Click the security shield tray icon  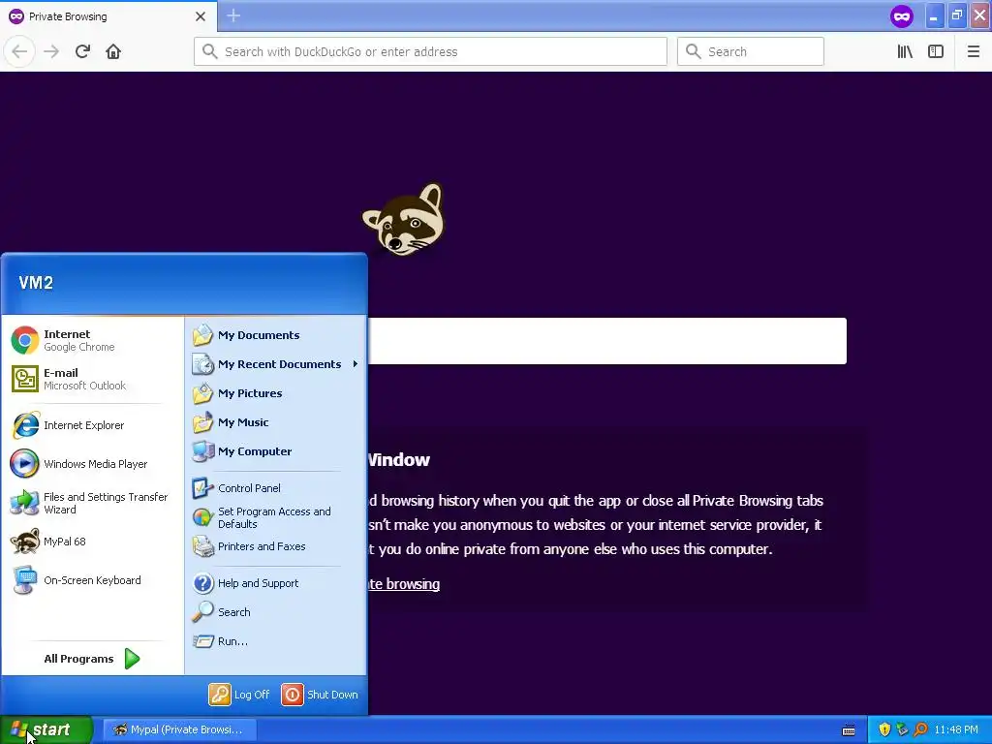point(884,729)
